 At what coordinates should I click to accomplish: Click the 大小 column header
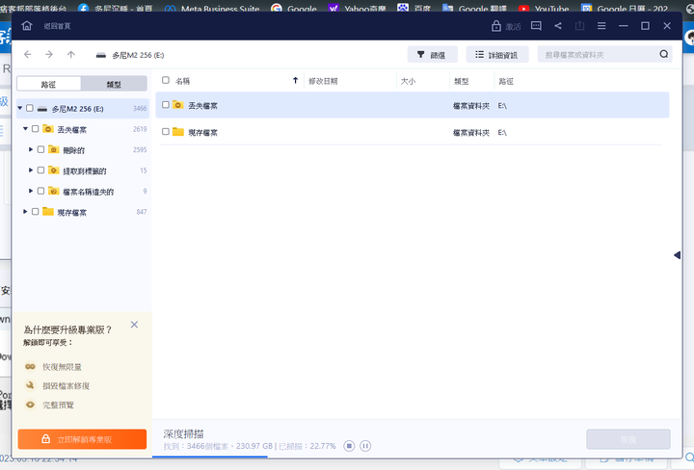point(408,81)
